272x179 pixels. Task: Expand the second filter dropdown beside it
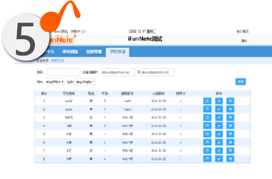[x=85, y=82]
